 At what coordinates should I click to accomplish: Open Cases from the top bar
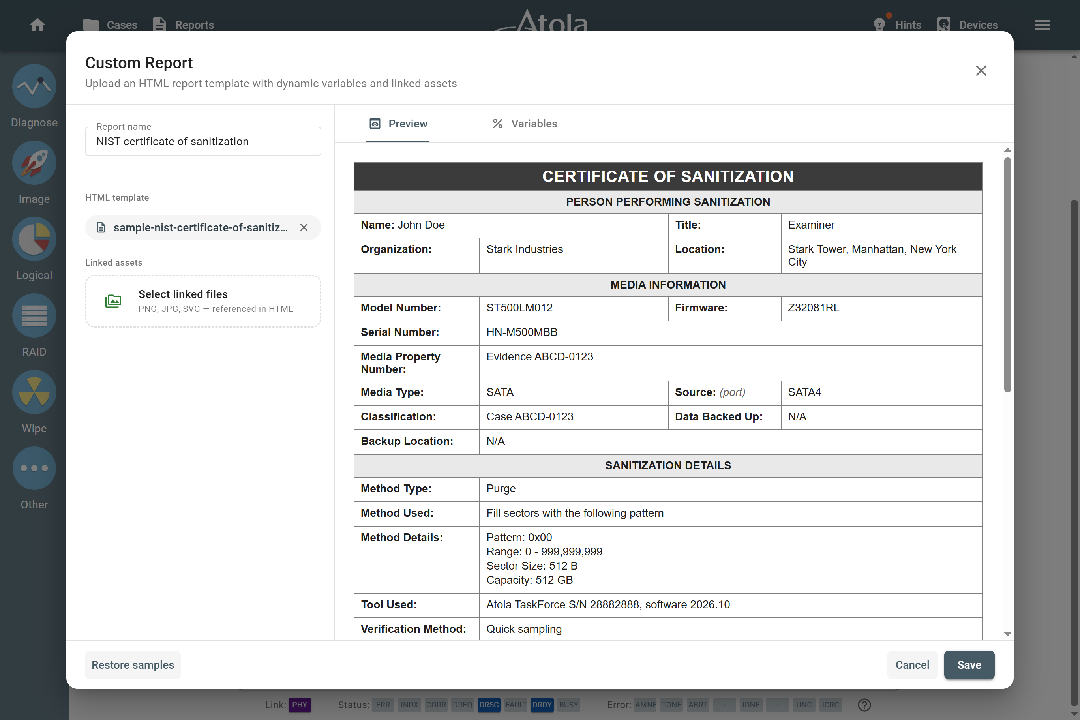coord(110,25)
